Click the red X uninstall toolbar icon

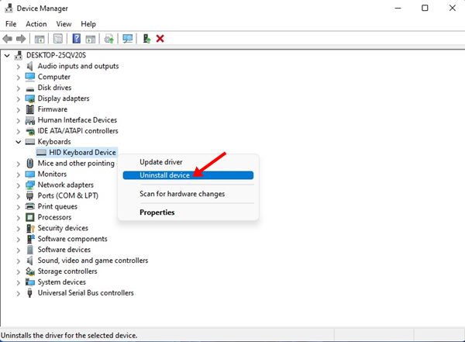tap(160, 39)
